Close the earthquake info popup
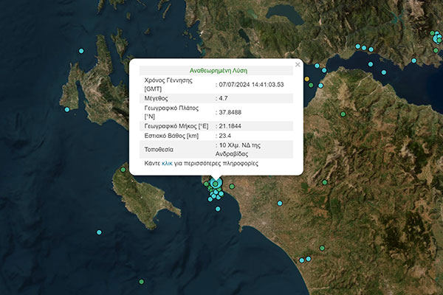 coord(298,64)
